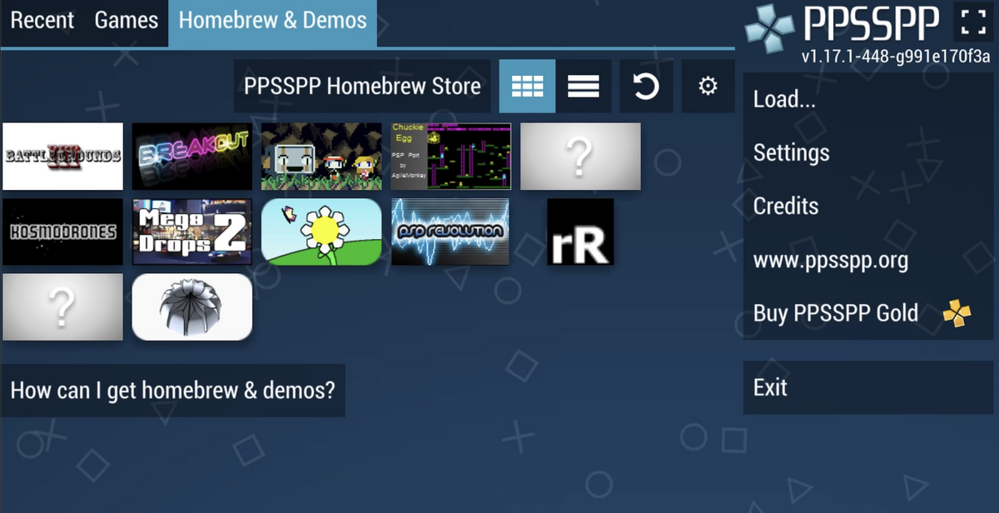Open the store settings gear

[x=708, y=86]
